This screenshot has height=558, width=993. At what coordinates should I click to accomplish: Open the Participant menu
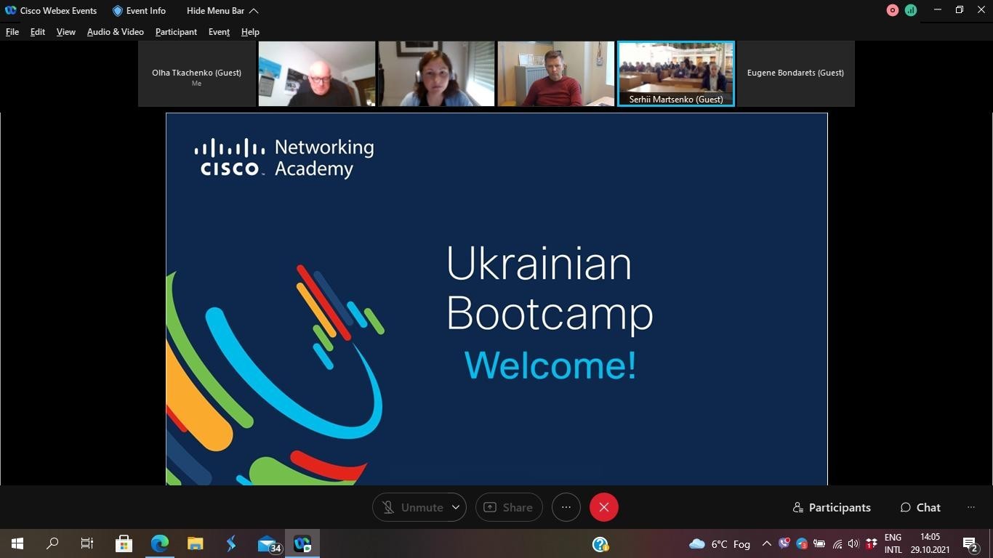pos(176,32)
